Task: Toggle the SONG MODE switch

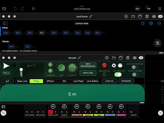Action: (x=134, y=75)
